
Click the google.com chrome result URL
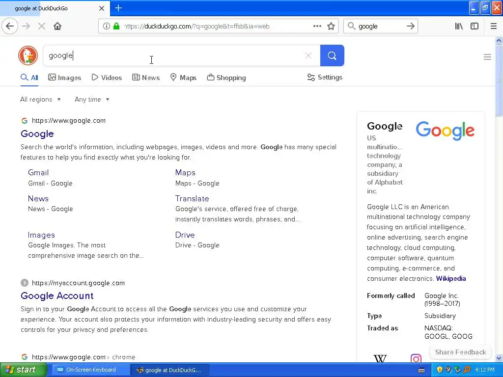point(84,357)
